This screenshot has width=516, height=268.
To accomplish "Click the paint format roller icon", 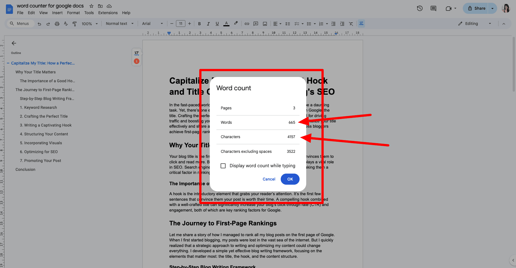I will pos(75,24).
